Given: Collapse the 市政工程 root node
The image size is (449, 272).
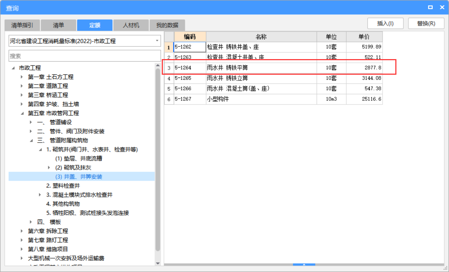Looking at the screenshot, I should (x=13, y=68).
